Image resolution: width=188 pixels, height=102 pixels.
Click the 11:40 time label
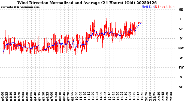tap(84, 96)
